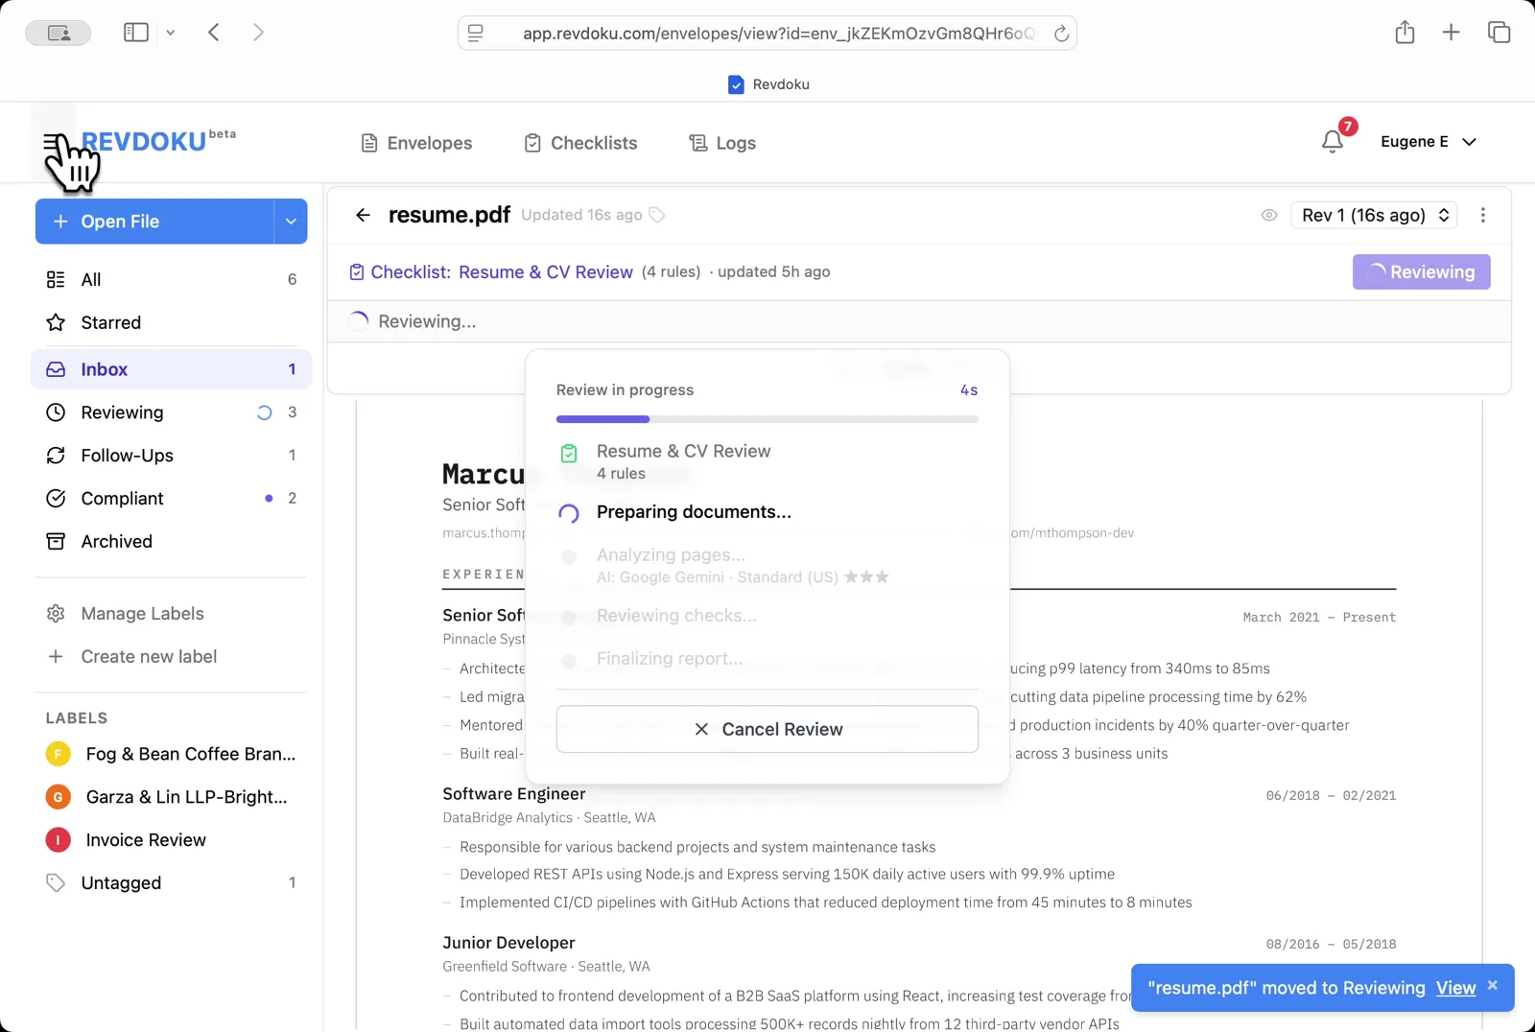Toggle the REVDOKU hamburger sidebar menu
Viewport: 1535px width, 1032px height.
tap(54, 143)
